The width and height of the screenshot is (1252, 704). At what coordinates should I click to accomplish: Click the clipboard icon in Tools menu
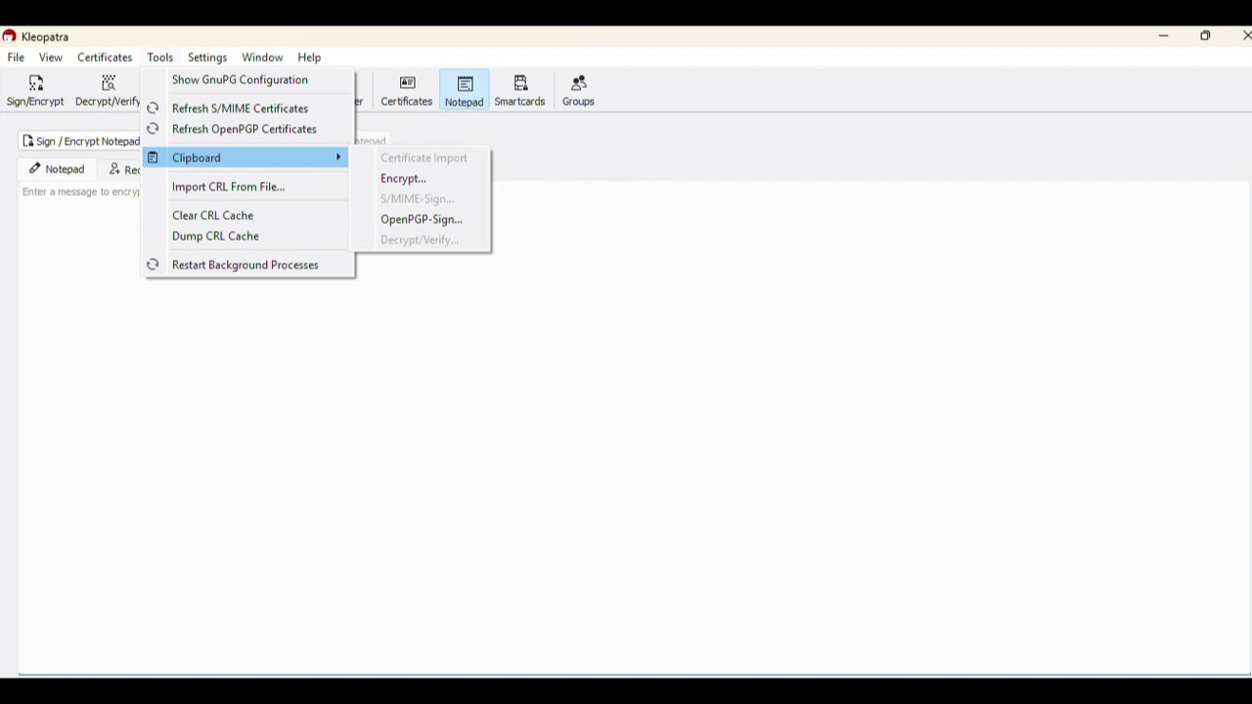click(153, 157)
